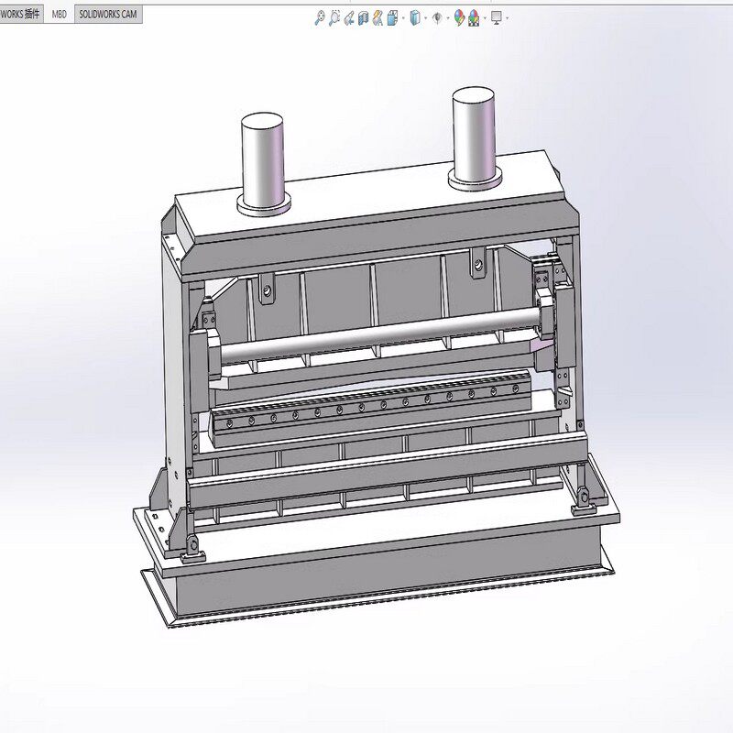The height and width of the screenshot is (733, 733).
Task: Click the Edit Appearance icon
Action: (x=460, y=18)
